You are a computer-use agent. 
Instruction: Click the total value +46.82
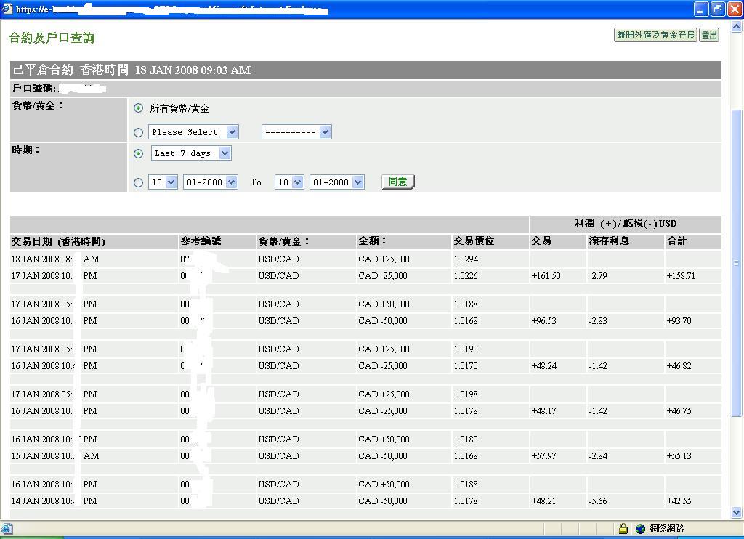click(679, 366)
